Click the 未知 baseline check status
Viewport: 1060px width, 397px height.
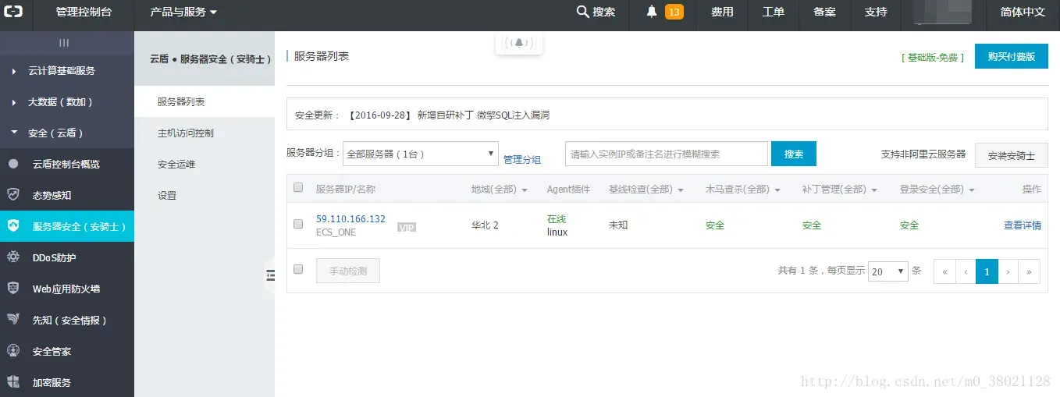(618, 225)
